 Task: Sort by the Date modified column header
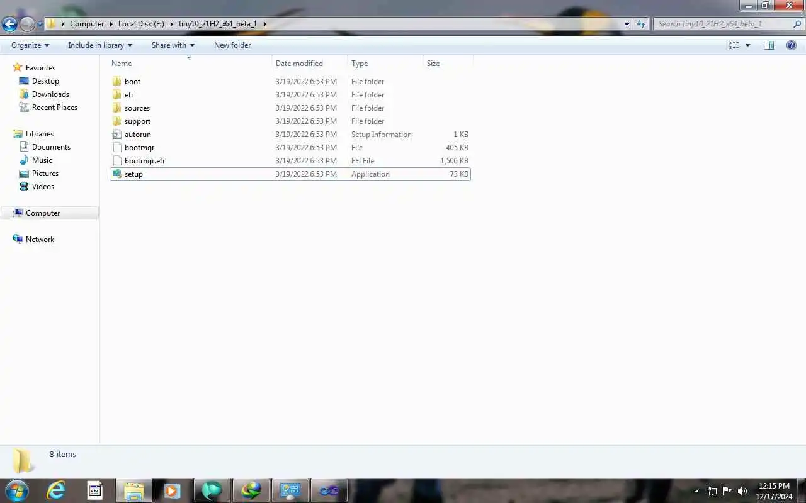click(310, 64)
